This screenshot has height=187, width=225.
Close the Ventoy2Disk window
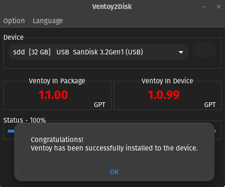(x=219, y=7)
